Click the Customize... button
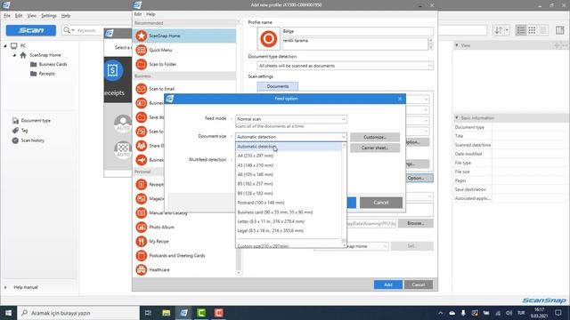570x320 pixels. click(x=375, y=137)
